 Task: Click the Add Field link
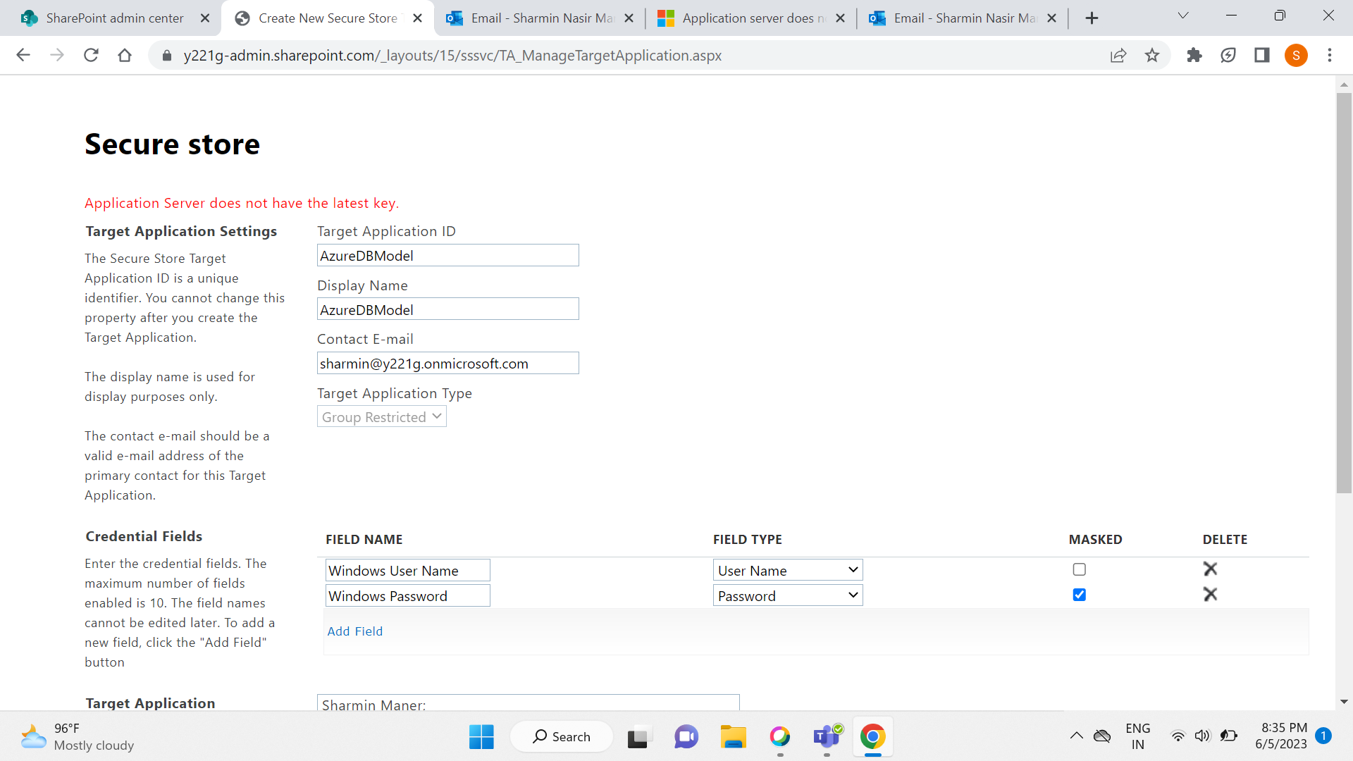(354, 631)
